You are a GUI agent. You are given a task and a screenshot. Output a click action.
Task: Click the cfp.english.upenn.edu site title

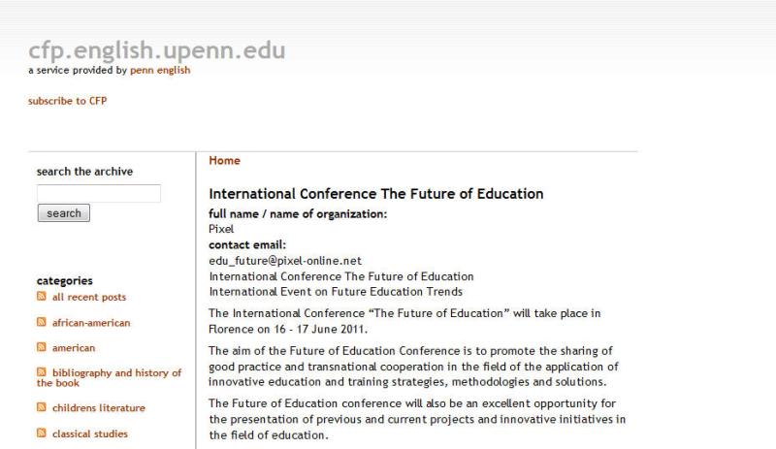156,50
